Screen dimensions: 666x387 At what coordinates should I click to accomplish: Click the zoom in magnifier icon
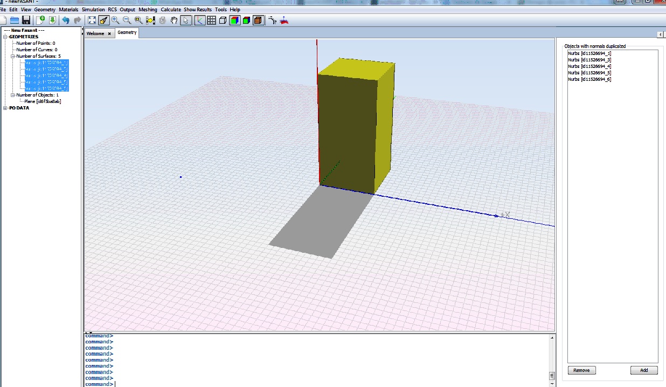click(115, 20)
